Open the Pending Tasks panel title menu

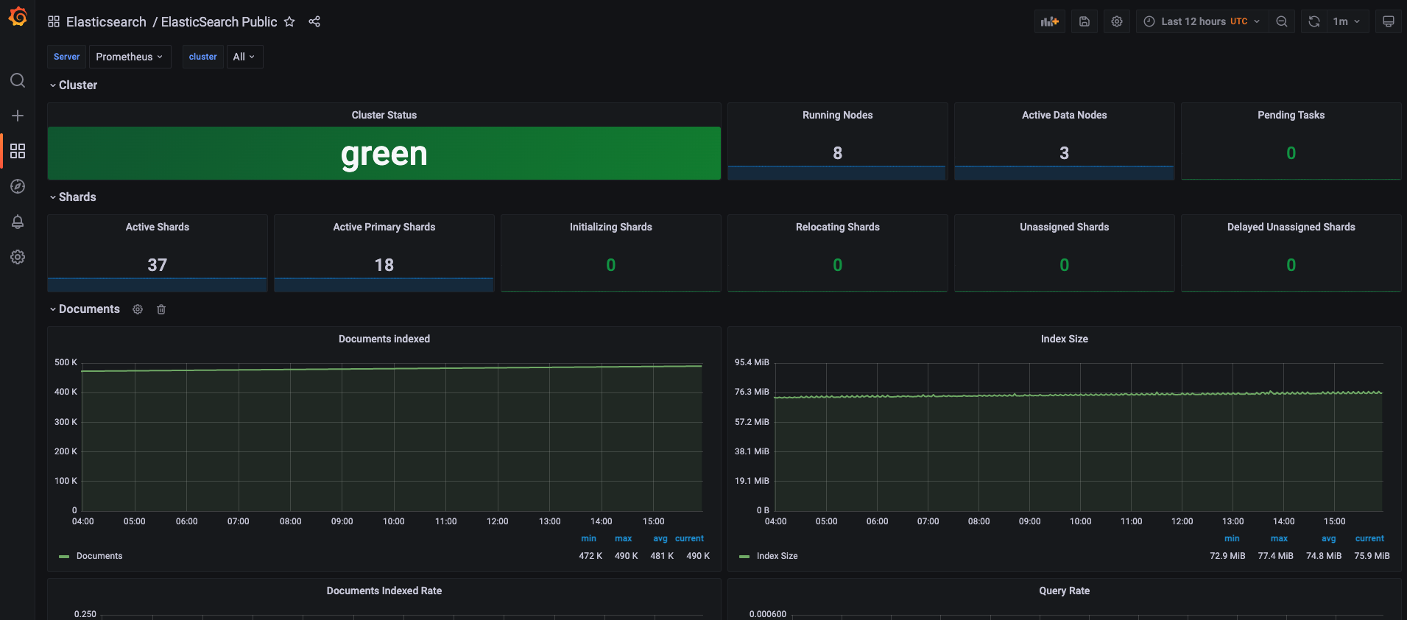(1291, 115)
